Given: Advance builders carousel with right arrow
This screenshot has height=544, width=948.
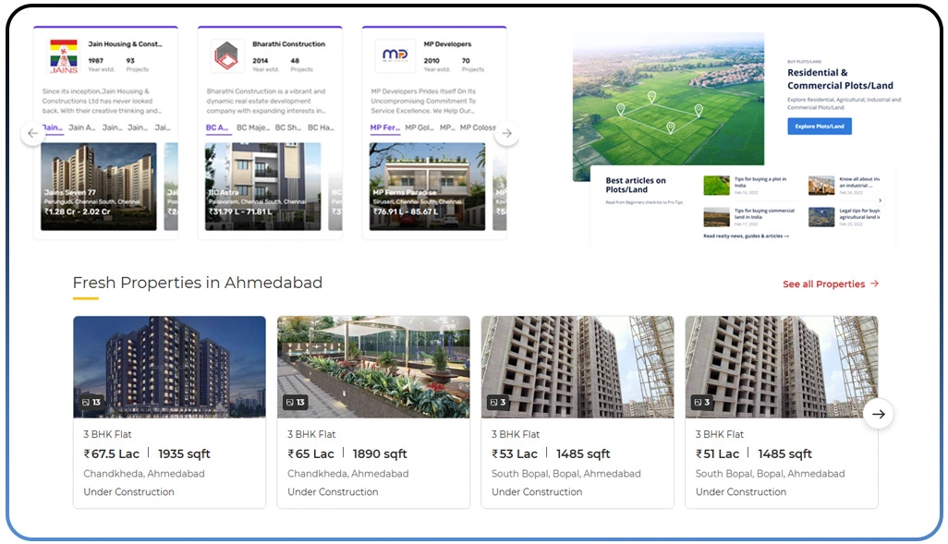Looking at the screenshot, I should pos(506,133).
